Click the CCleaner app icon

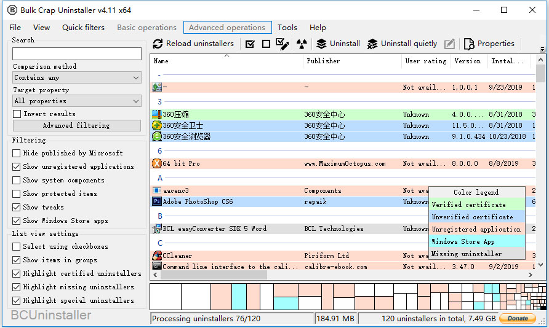[156, 256]
